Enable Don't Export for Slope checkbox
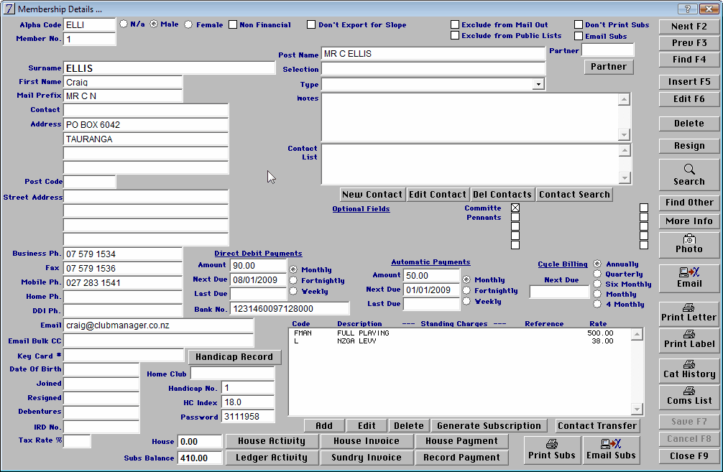 tap(311, 24)
